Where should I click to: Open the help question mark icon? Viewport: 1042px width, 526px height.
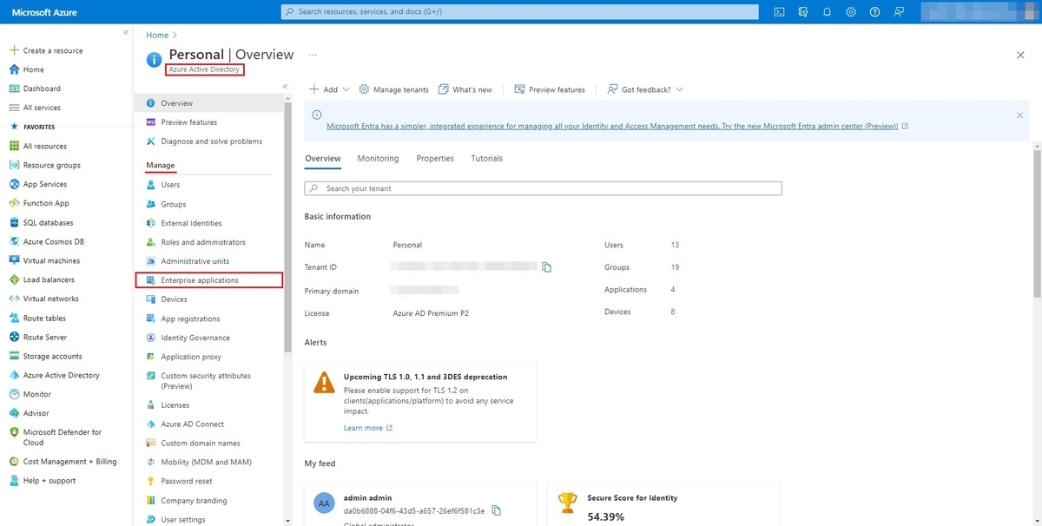coord(874,12)
